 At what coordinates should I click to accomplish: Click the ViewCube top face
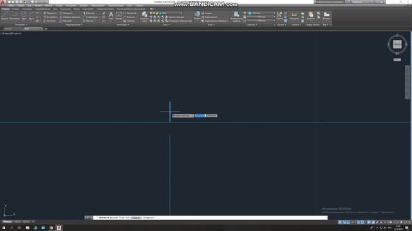(x=397, y=44)
